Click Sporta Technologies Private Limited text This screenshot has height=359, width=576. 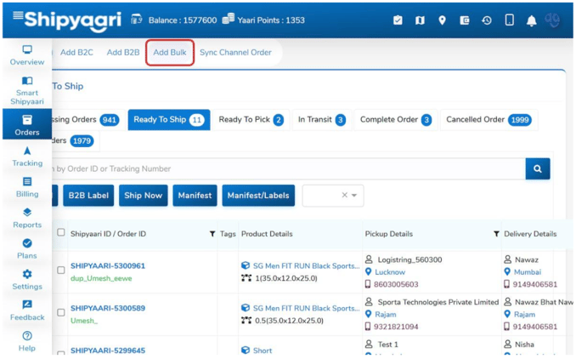point(438,302)
